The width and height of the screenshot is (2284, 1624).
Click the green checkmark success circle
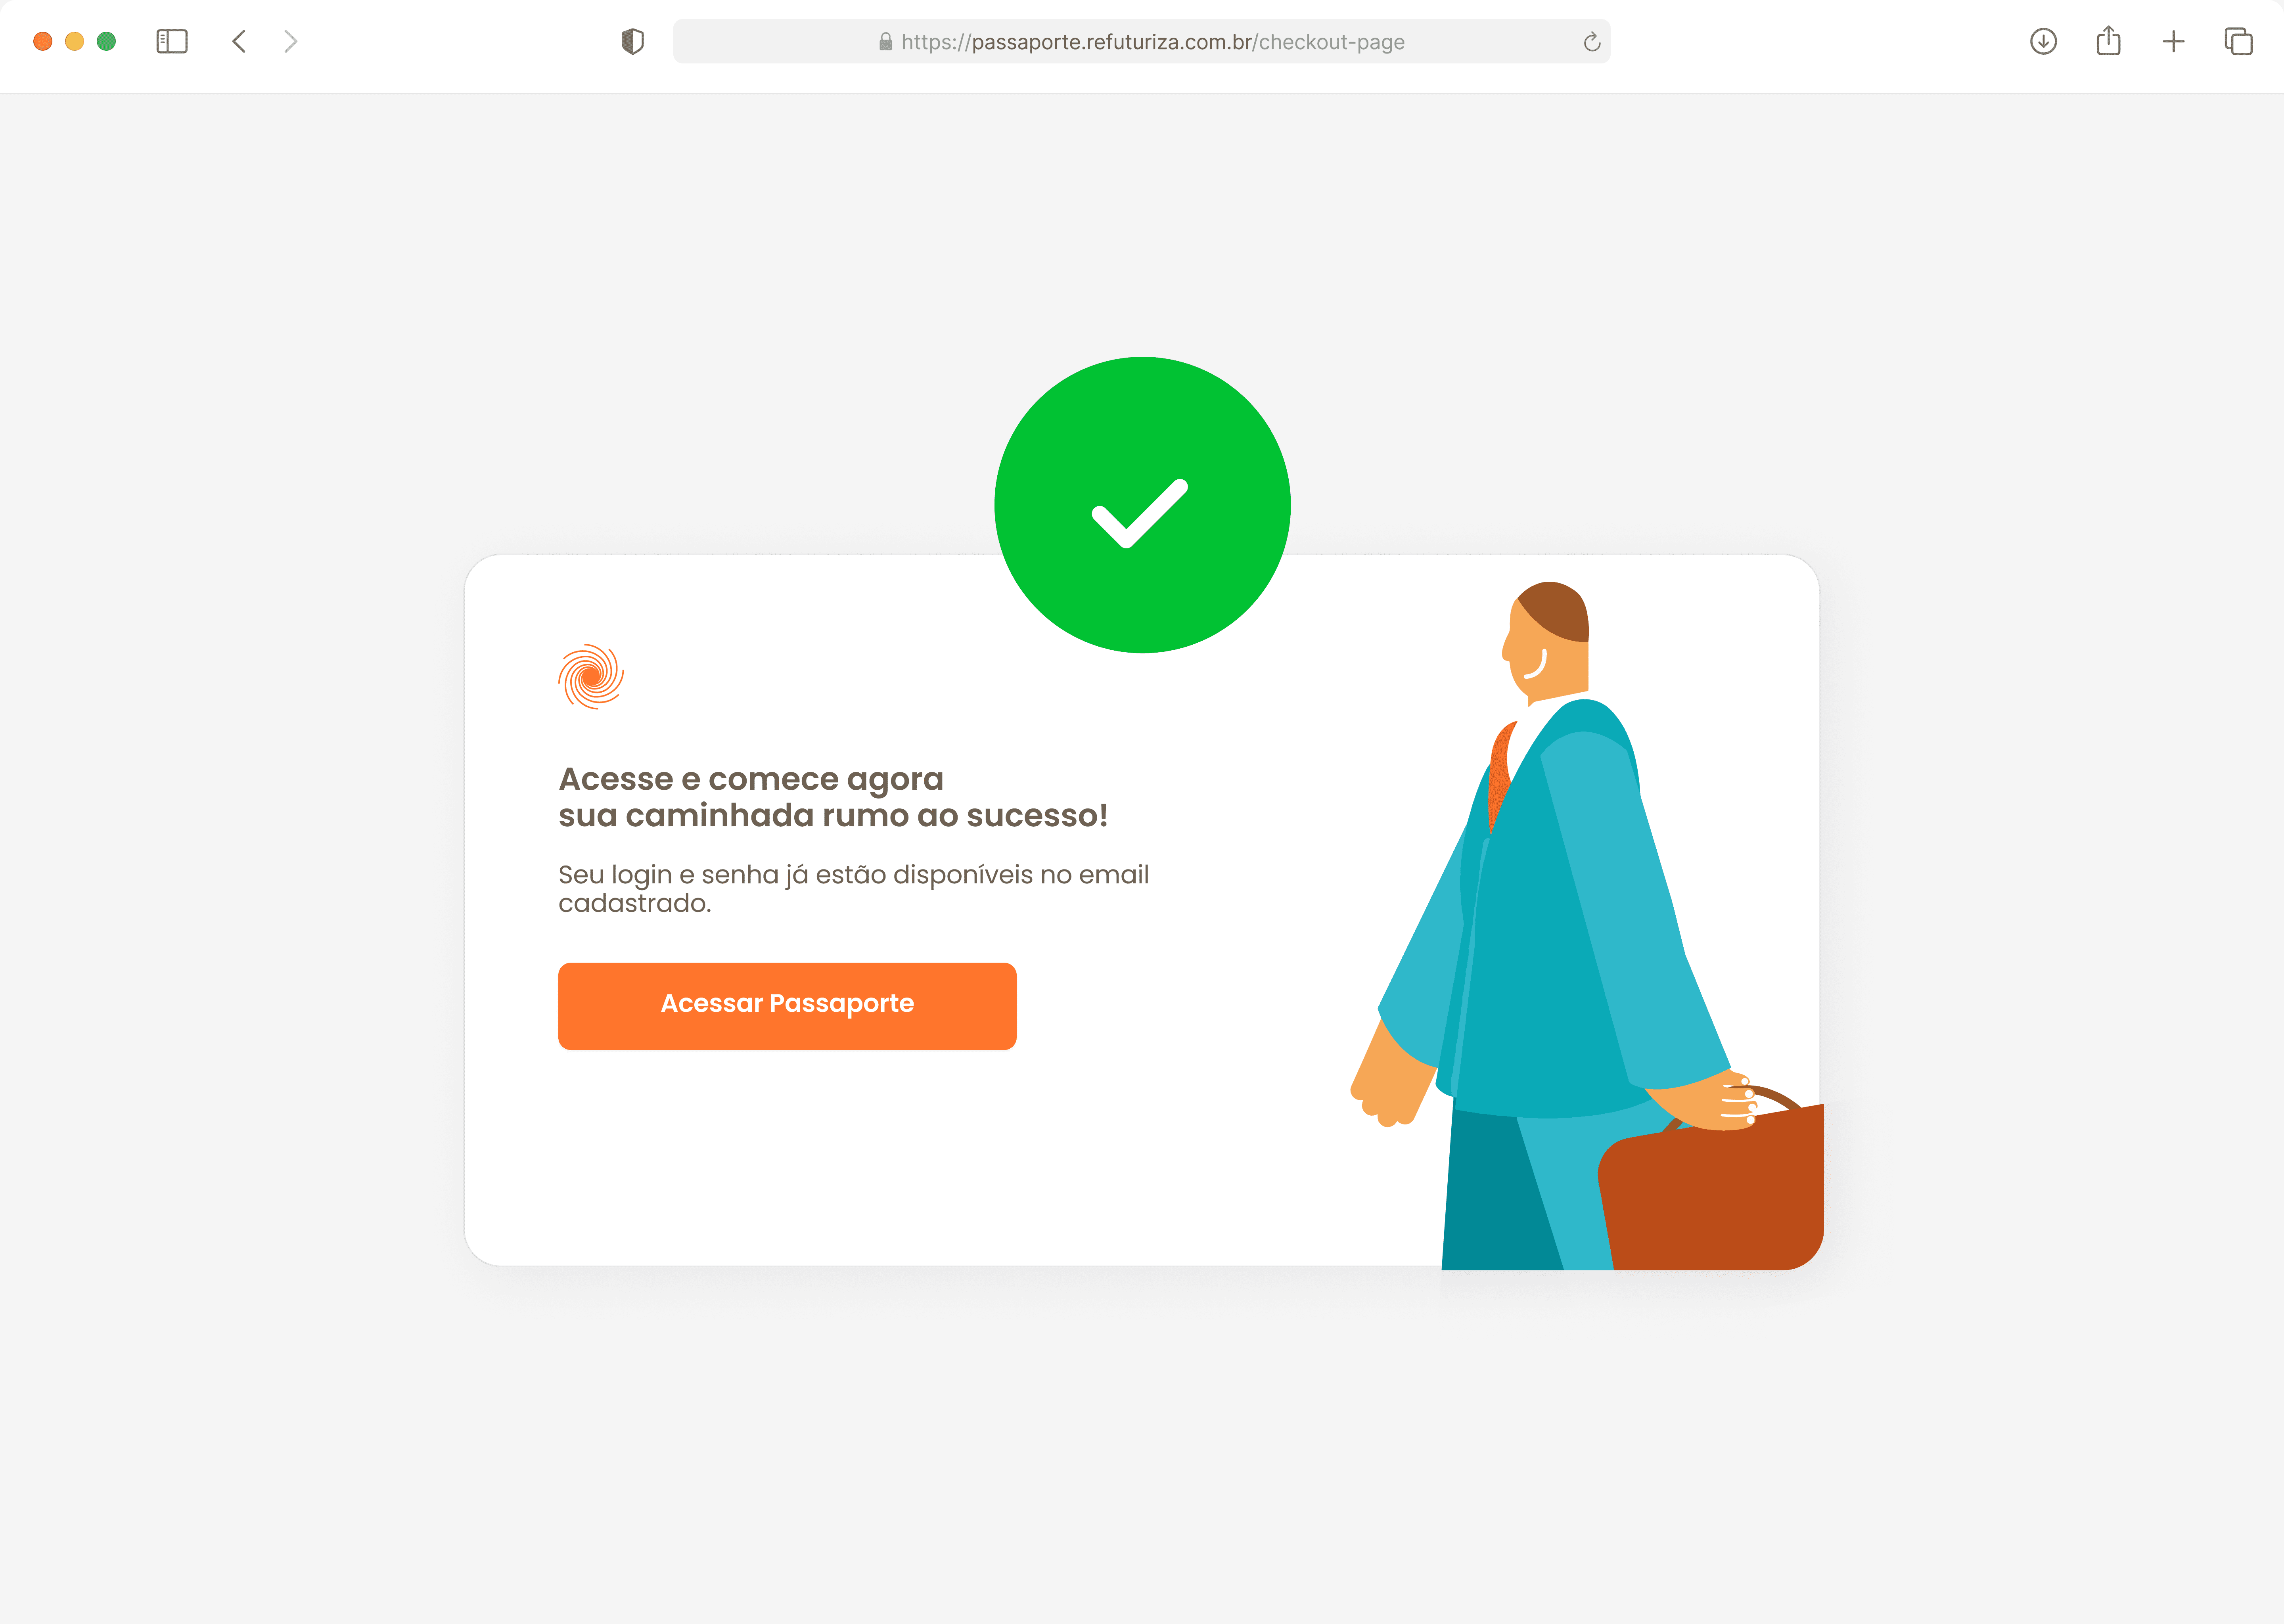(1142, 505)
